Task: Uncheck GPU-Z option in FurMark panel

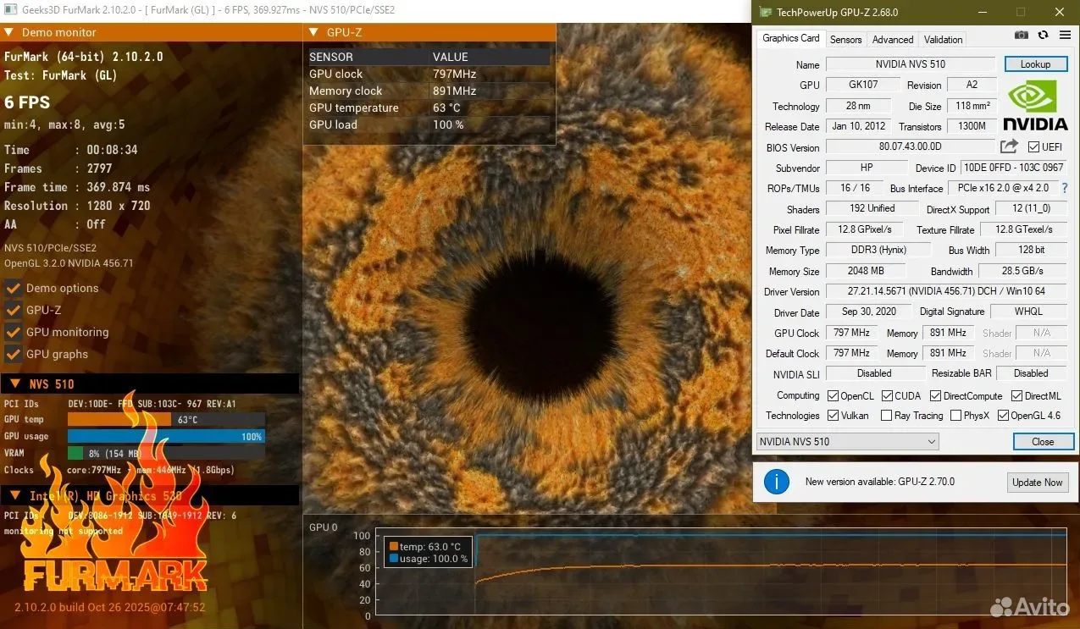Action: 14,310
